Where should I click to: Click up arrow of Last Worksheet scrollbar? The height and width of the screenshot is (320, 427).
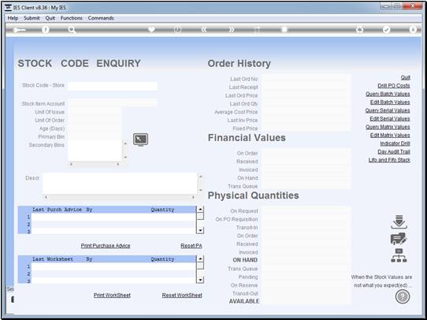click(x=200, y=259)
